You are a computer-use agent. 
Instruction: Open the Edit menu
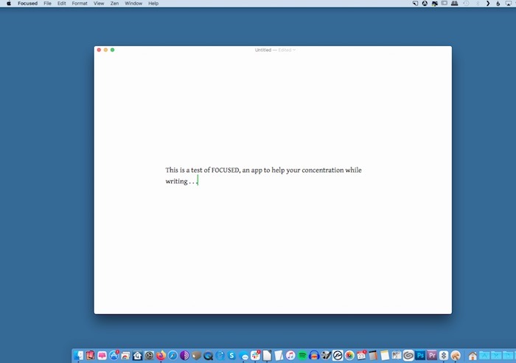[61, 3]
